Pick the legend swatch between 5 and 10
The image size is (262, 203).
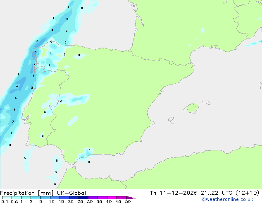45,198
